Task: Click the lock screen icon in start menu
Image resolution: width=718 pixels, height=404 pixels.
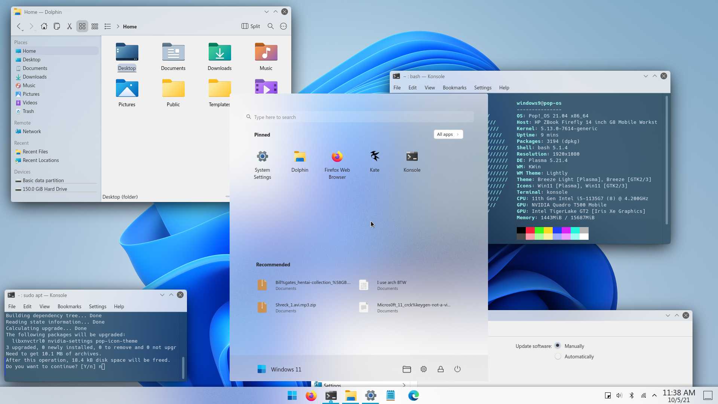Action: click(x=441, y=369)
